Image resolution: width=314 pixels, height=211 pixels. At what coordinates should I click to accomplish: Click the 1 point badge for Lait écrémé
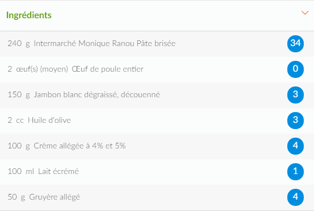295,172
